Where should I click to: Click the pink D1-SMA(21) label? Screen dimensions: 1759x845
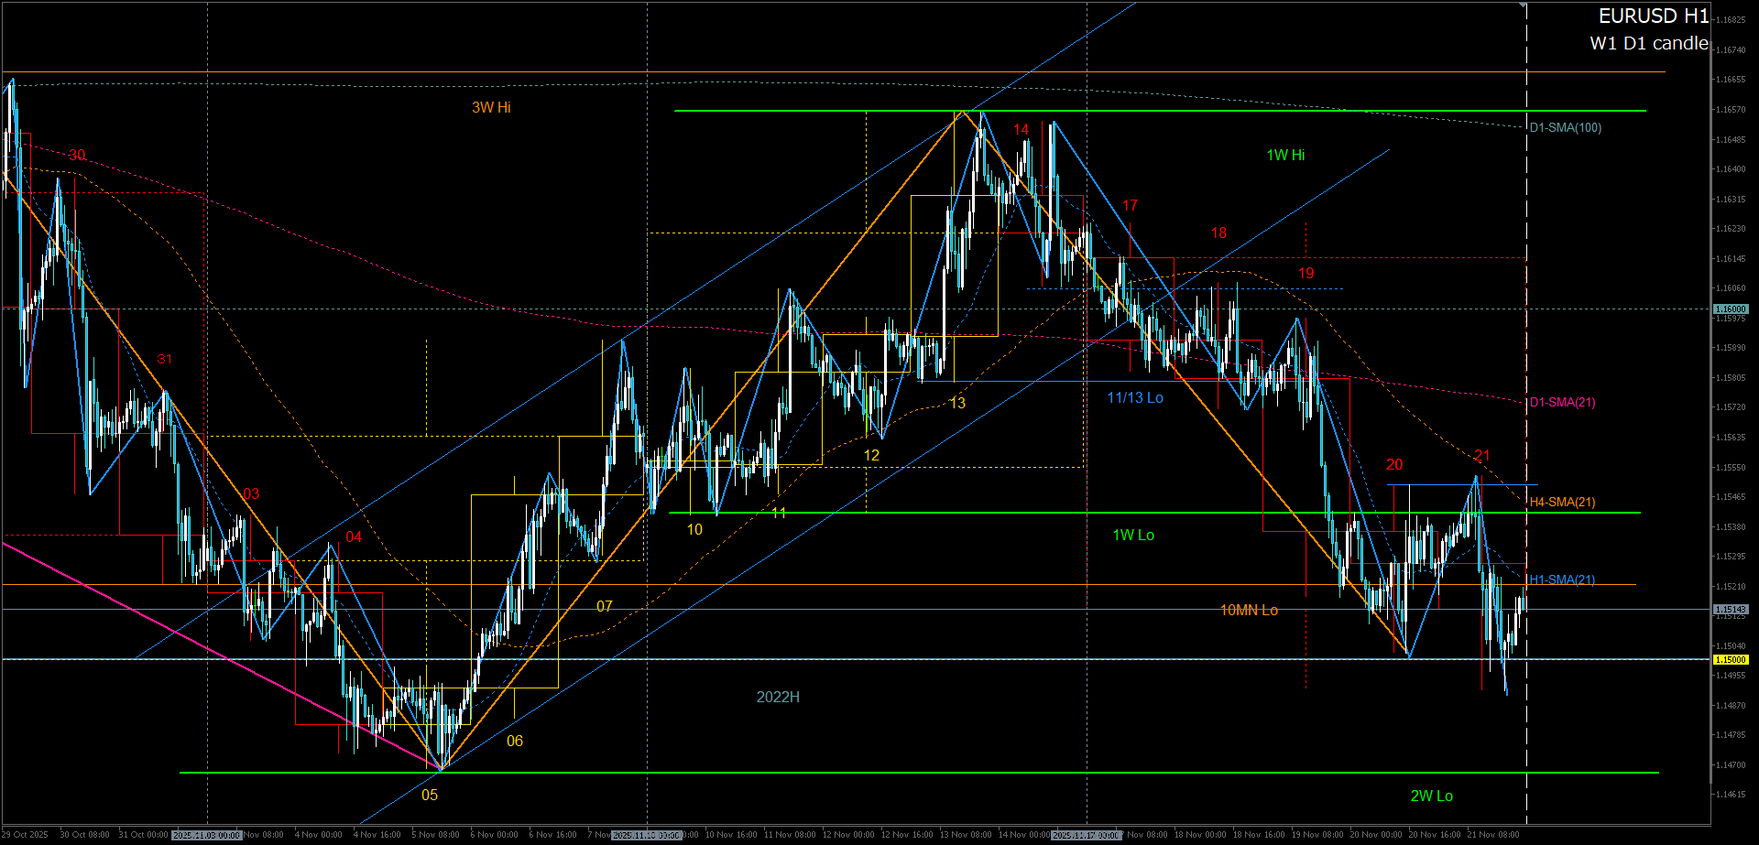pos(1562,402)
